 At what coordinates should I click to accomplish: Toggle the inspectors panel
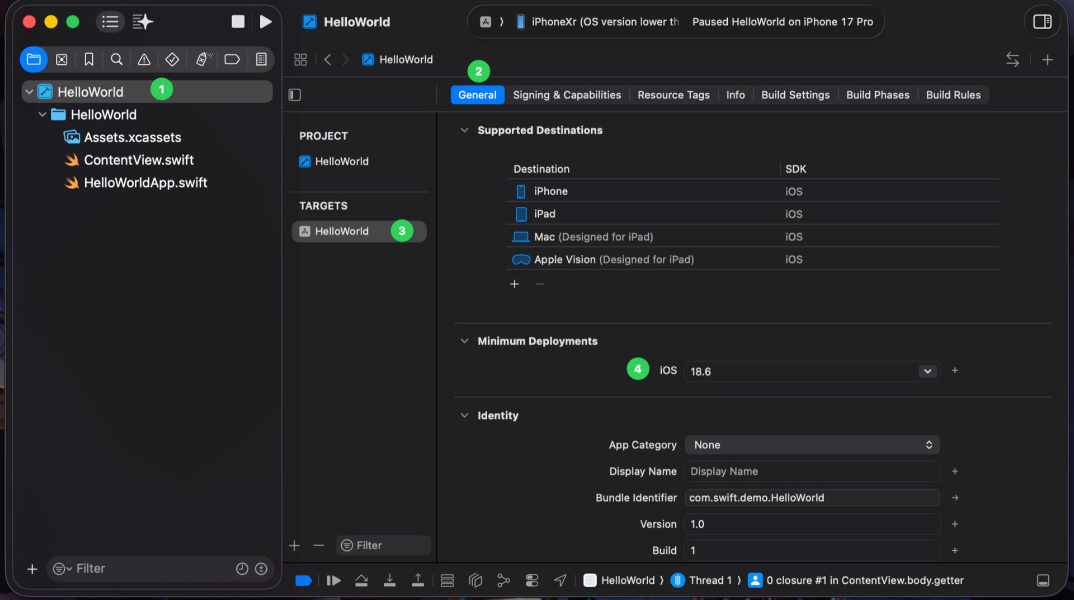tap(1042, 22)
